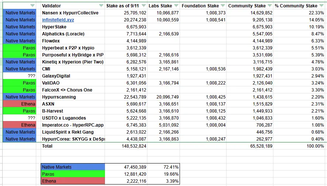Image resolution: width=327 pixels, height=186 pixels.
Task: Open the Stake as of 9/11 filter dropdown
Action: coord(144,6)
